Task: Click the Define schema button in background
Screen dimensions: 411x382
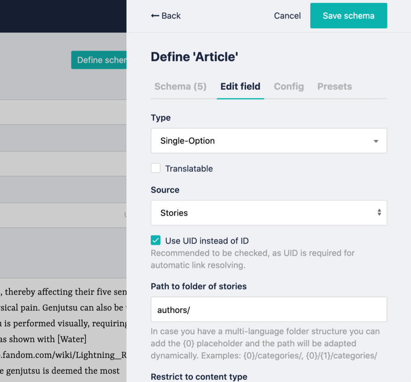Action: click(x=99, y=60)
